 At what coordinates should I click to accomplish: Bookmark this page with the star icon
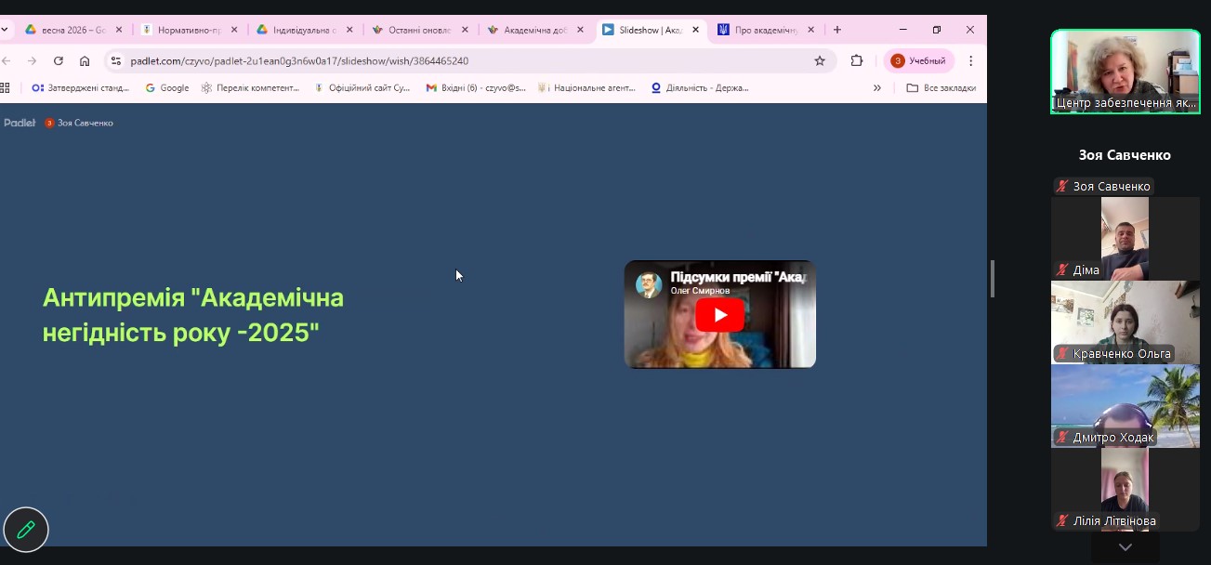coord(819,61)
